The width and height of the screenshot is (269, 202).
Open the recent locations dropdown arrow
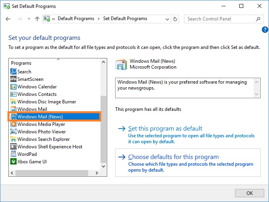(29, 19)
